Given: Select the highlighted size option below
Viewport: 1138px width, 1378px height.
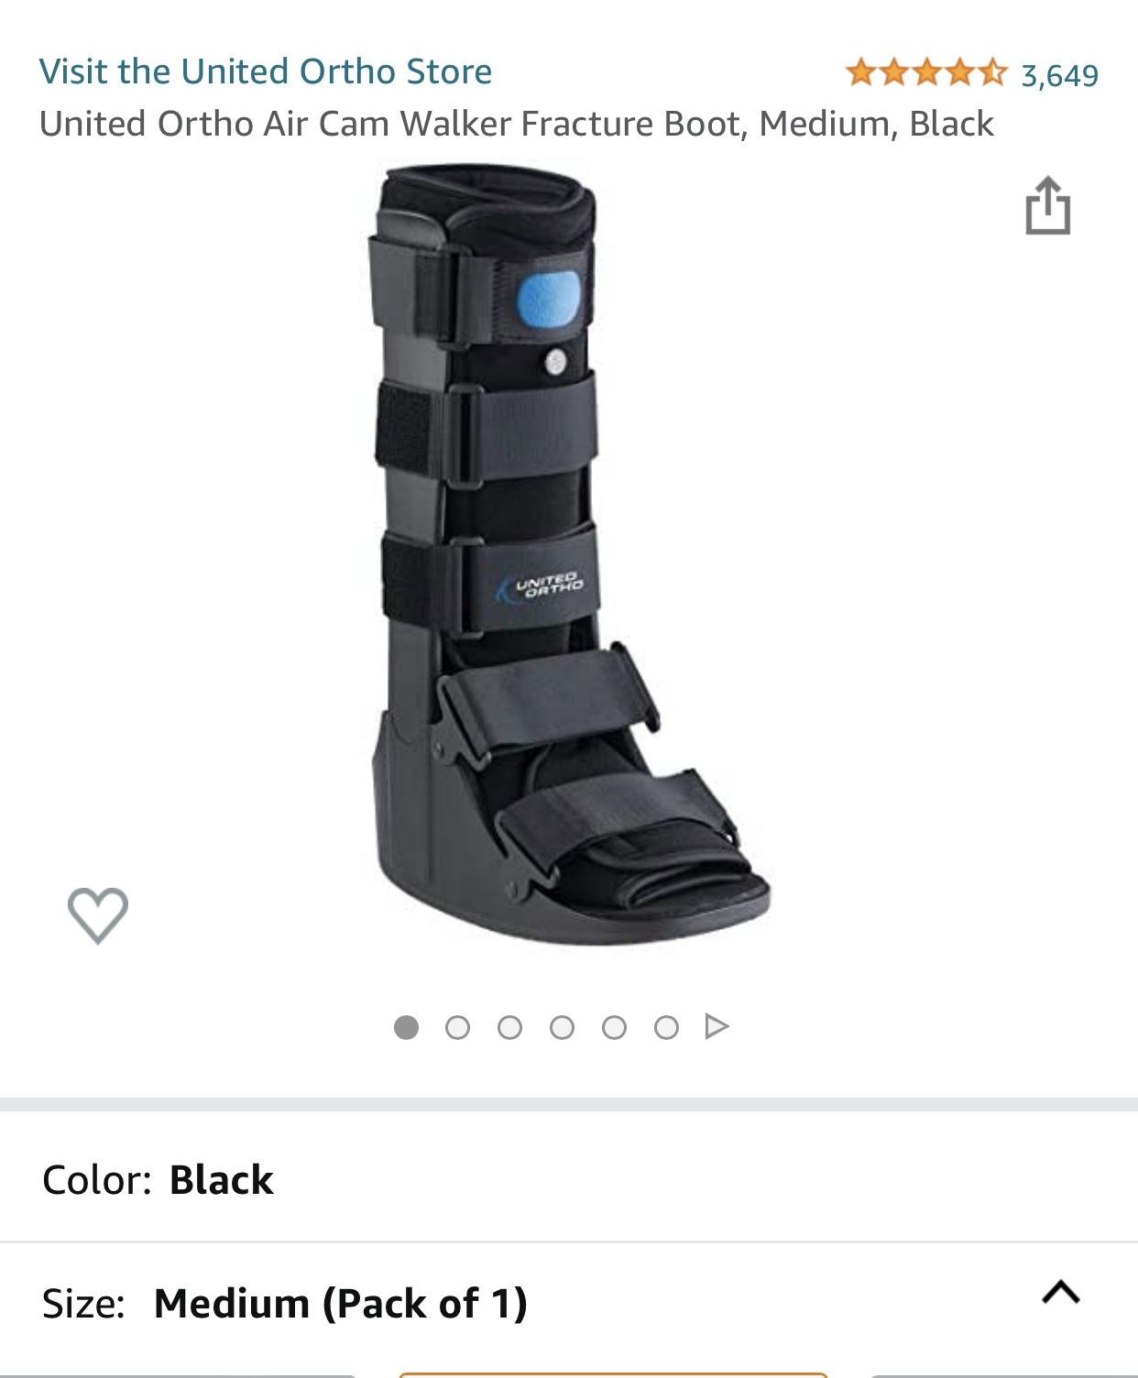Looking at the screenshot, I should pos(613,1374).
